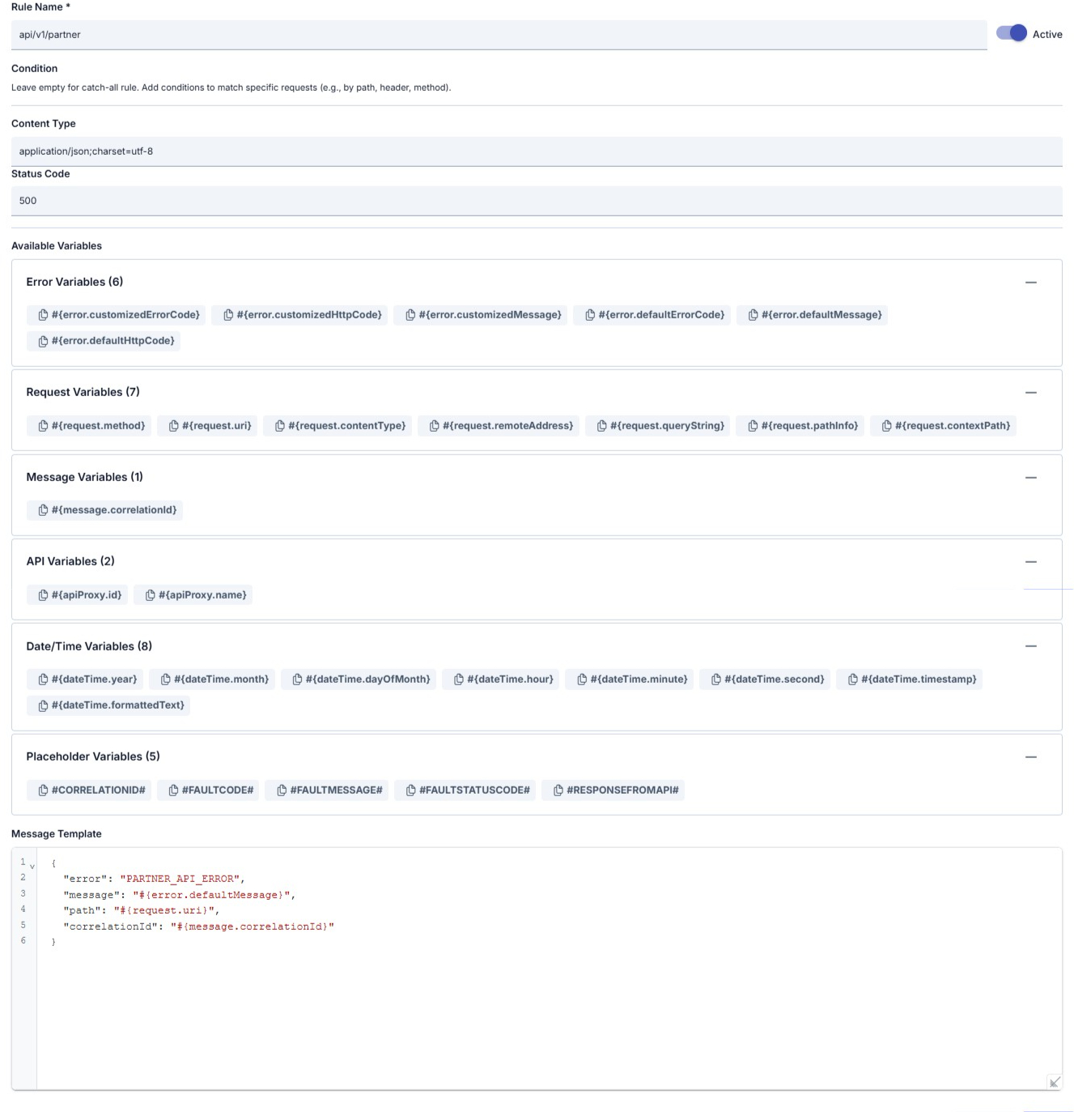This screenshot has height=1112, width=1074.
Task: Copy icon next to #{error.customizedMessage}
Action: (410, 315)
